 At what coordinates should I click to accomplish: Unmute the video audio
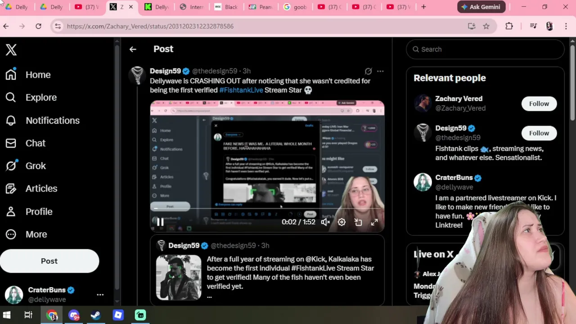325,222
